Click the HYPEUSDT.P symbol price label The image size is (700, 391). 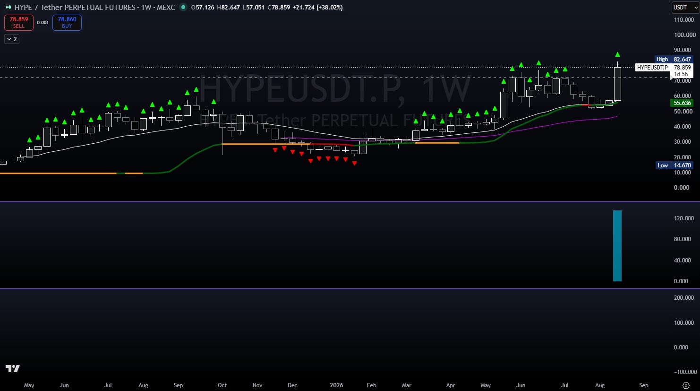coord(652,68)
